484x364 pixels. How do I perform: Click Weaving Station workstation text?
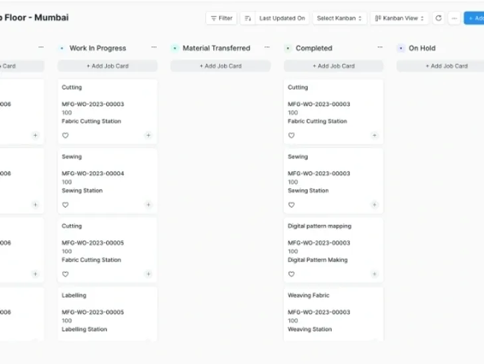tap(310, 329)
